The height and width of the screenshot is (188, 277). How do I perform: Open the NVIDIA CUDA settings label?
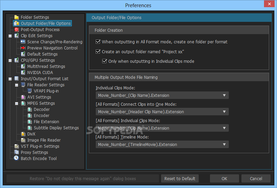(40, 73)
